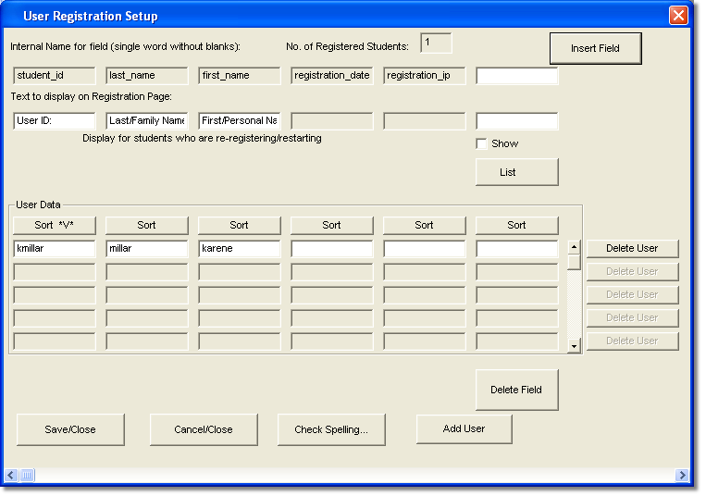Sort by student ID using Sort *V* button
Screen dimensions: 706x496
point(55,225)
